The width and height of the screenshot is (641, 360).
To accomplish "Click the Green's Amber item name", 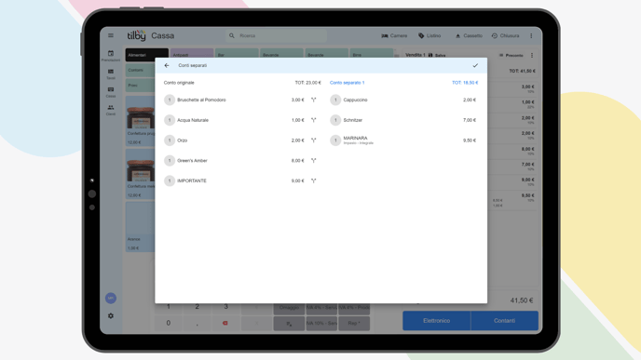I will (192, 161).
